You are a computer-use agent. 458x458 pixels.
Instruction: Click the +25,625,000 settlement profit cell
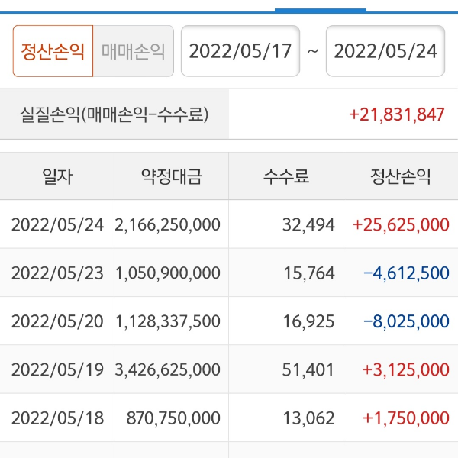[x=401, y=224]
